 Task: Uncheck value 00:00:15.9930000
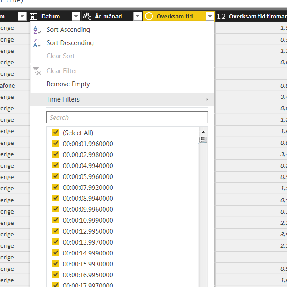click(x=55, y=264)
